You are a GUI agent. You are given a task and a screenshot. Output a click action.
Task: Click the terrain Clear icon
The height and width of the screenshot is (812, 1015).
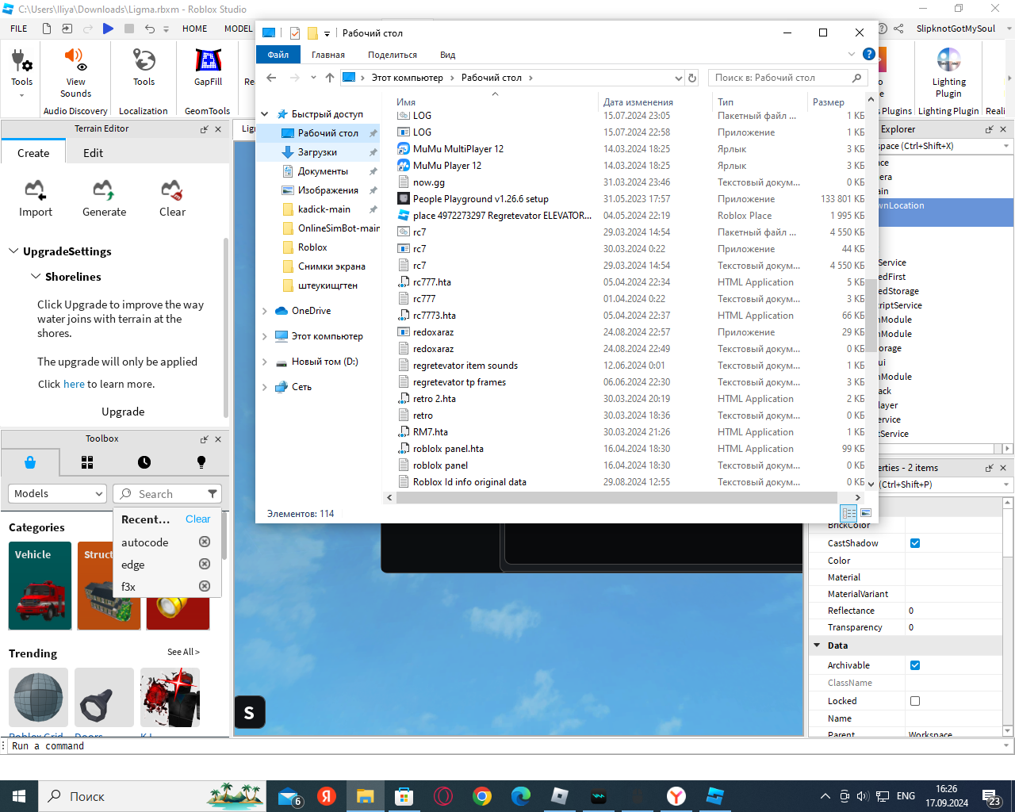tap(172, 190)
